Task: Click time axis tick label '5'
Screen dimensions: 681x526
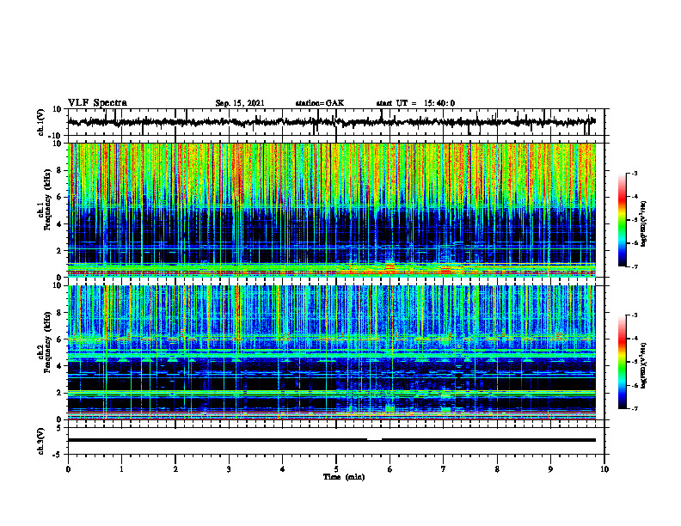Action: tap(336, 469)
